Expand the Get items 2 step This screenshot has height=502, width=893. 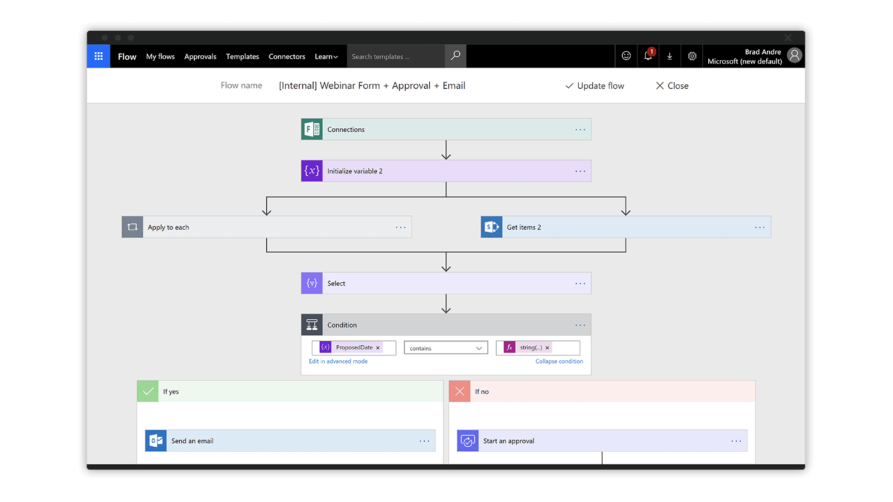coord(626,227)
